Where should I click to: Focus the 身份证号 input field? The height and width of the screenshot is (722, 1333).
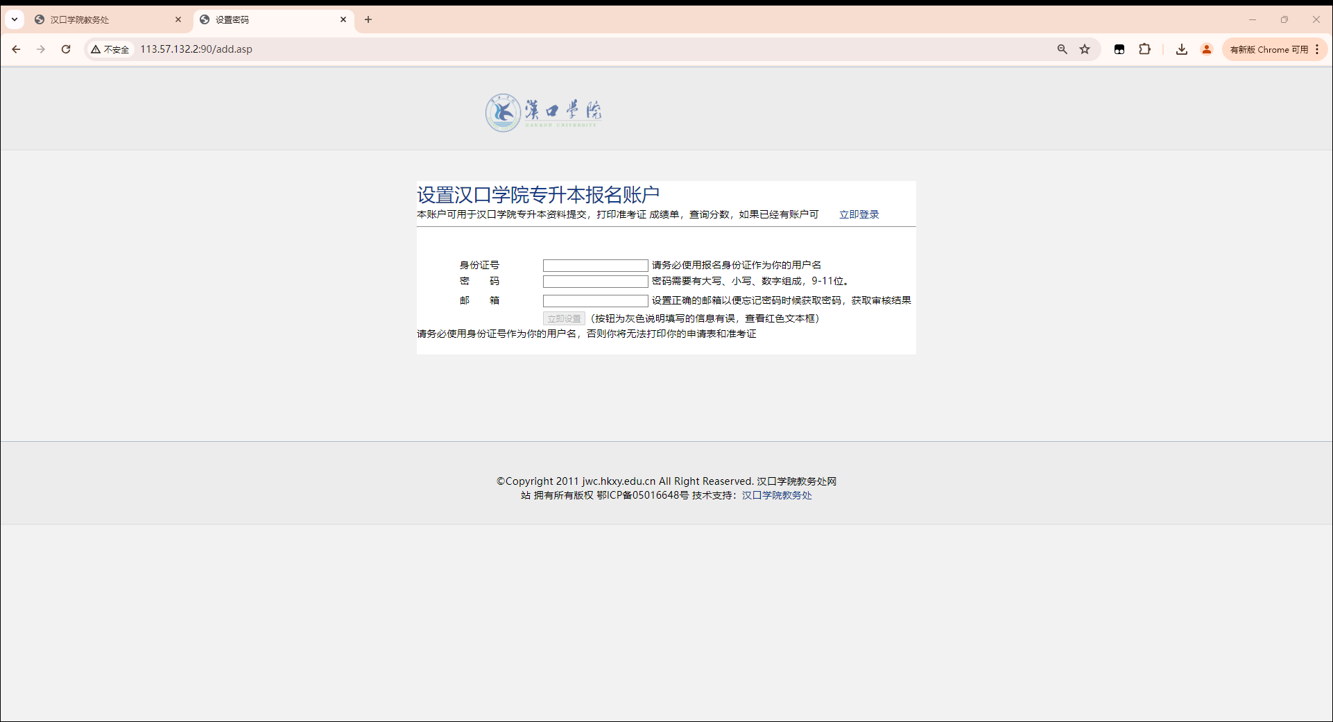pos(595,266)
